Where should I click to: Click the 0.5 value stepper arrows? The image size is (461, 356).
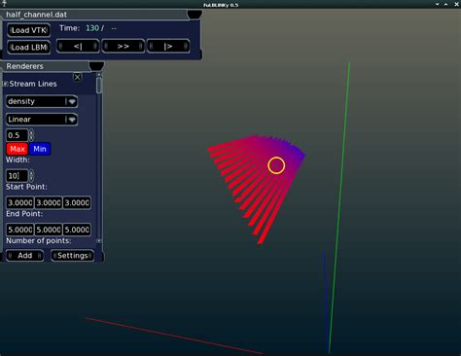[x=31, y=135]
